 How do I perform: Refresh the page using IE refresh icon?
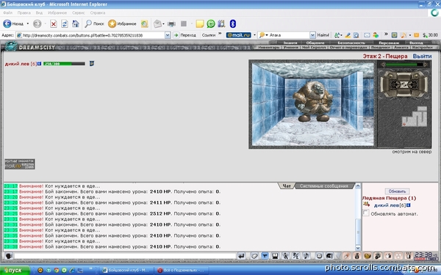65,24
